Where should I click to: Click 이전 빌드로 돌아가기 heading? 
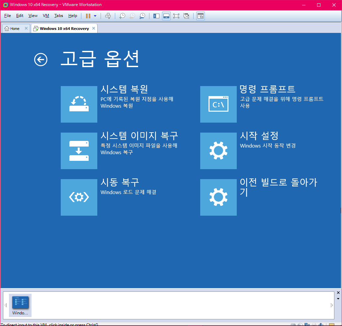[278, 187]
